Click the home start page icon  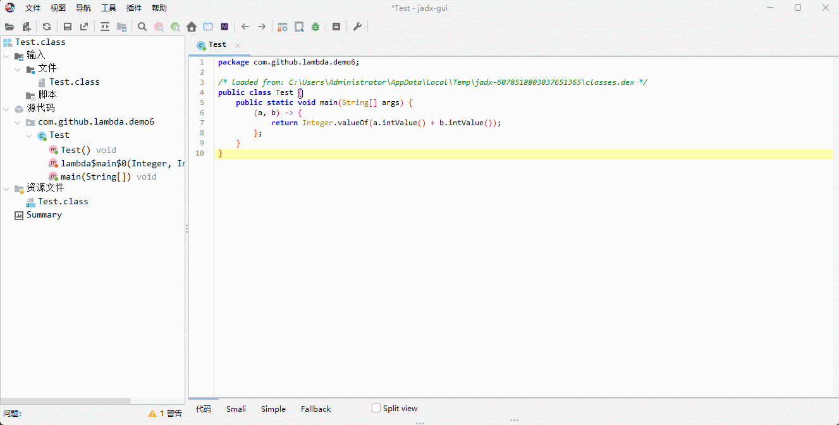(x=192, y=27)
